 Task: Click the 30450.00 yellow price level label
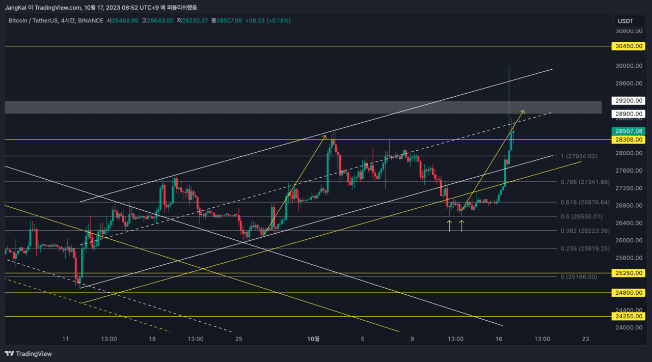(630, 46)
